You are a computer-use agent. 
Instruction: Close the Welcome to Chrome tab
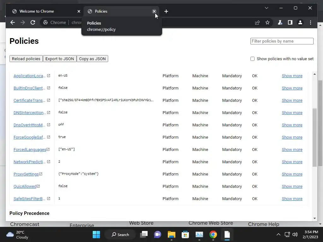point(79,11)
